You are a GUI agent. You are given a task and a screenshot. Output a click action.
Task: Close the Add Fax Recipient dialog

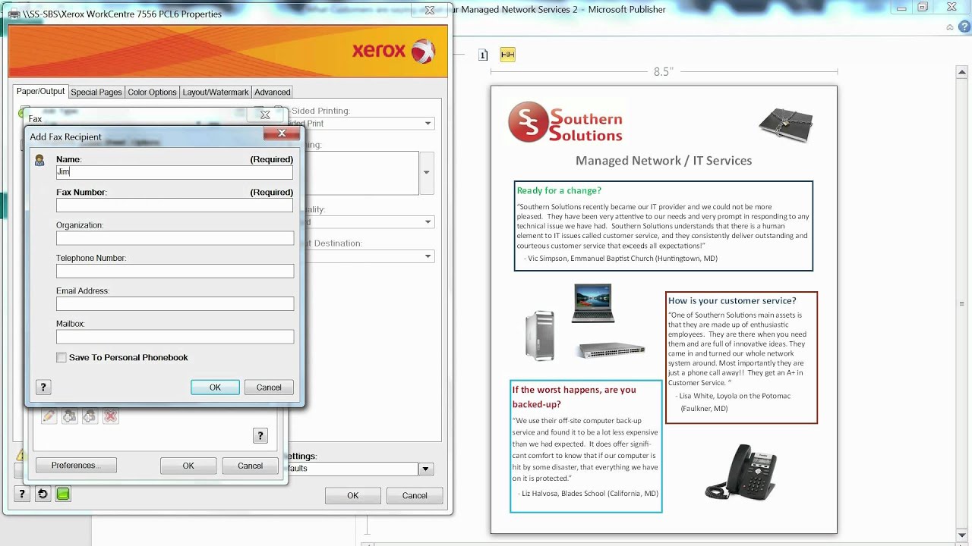pos(281,133)
